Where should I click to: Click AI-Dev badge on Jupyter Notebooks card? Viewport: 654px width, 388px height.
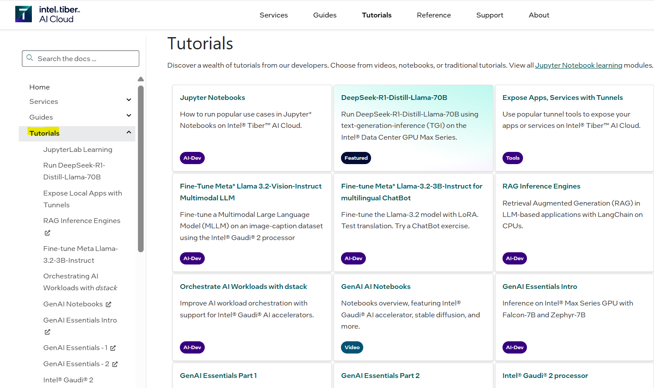(192, 158)
